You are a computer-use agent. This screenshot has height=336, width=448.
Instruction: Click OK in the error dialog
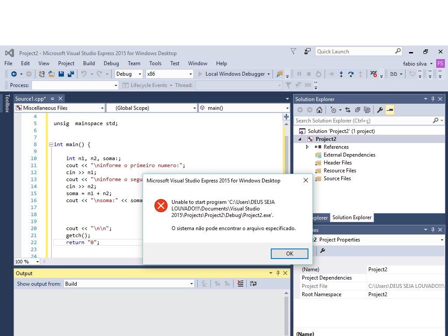(x=290, y=254)
